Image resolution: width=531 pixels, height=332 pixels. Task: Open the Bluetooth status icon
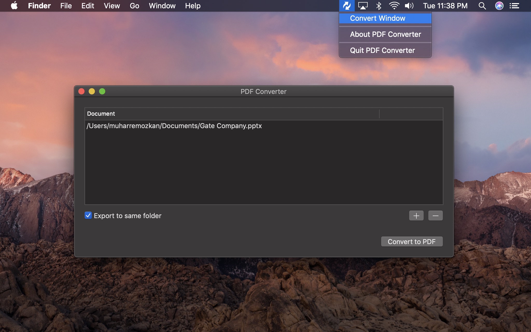click(x=379, y=6)
